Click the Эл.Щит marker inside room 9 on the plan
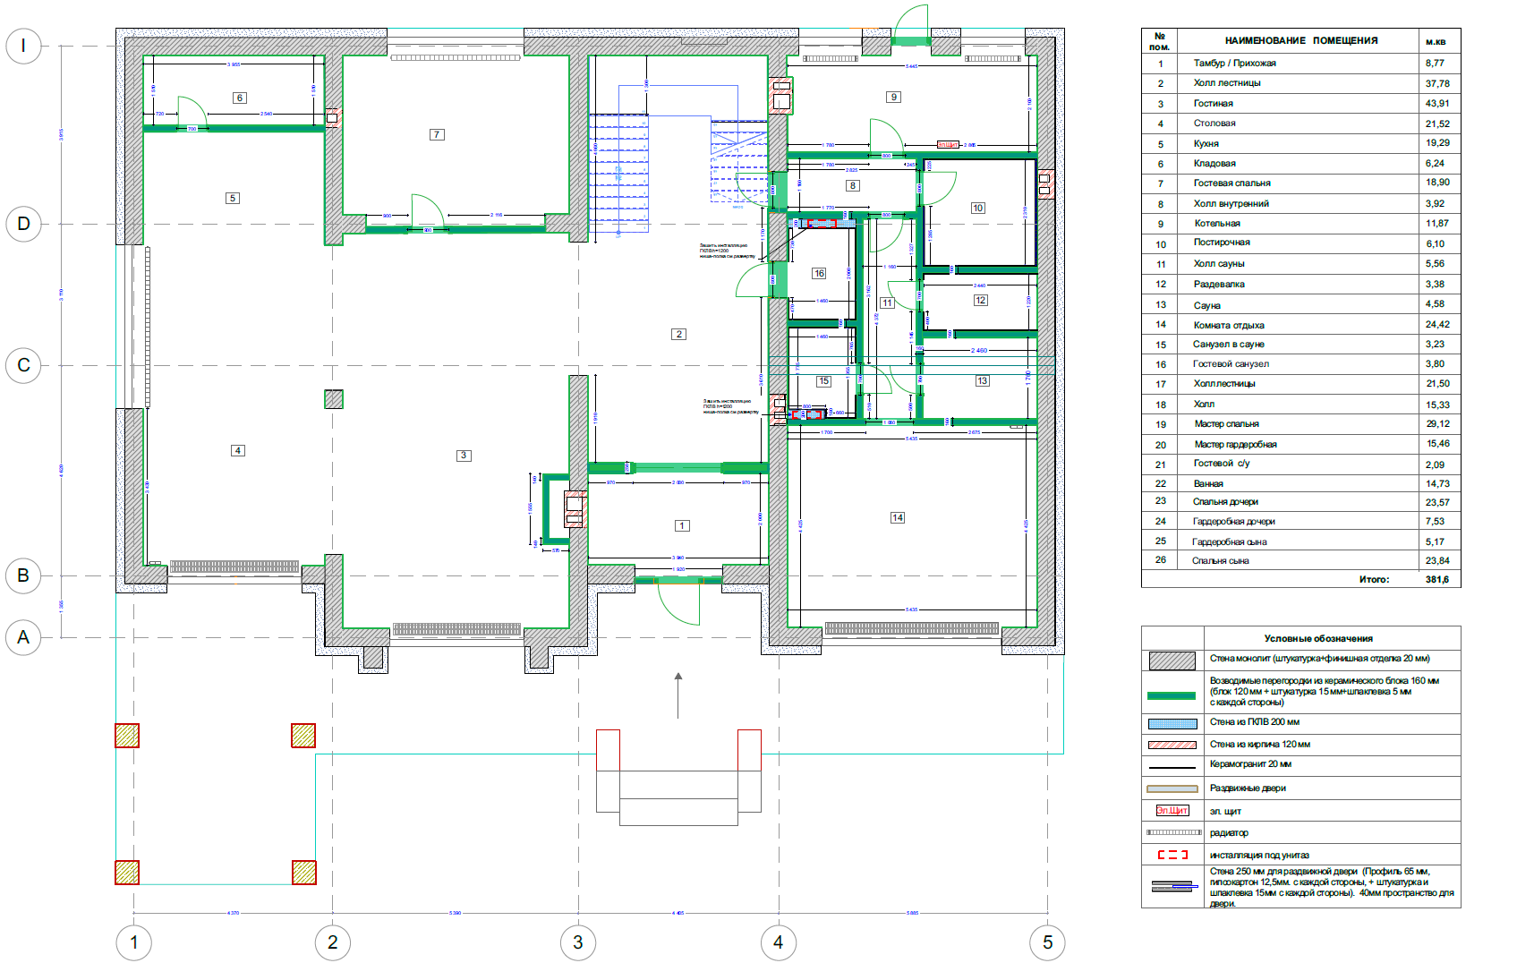This screenshot has width=1517, height=980. 947,144
